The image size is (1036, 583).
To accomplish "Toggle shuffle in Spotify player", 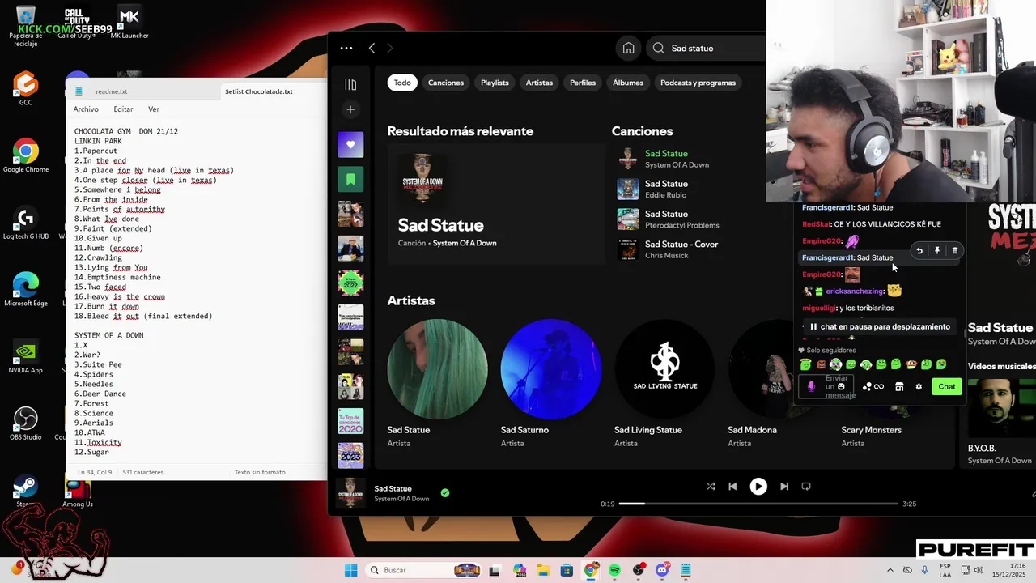I will click(x=711, y=487).
